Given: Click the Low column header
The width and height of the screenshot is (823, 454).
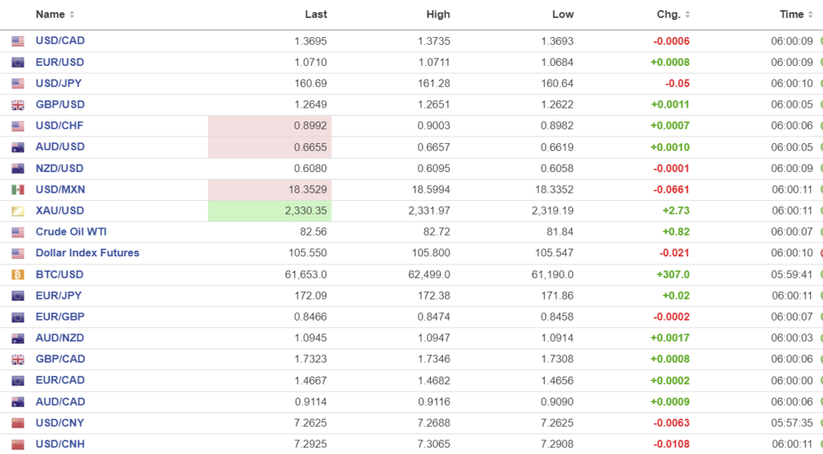Looking at the screenshot, I should [x=563, y=14].
